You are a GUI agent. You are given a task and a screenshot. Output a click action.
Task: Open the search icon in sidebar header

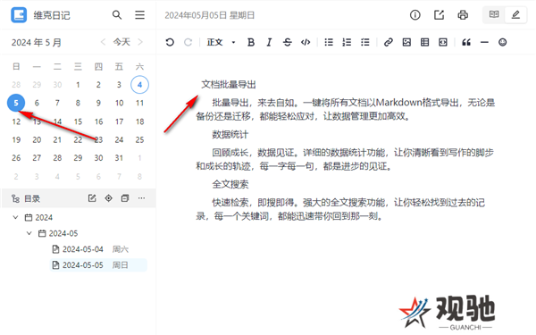pyautogui.click(x=117, y=15)
